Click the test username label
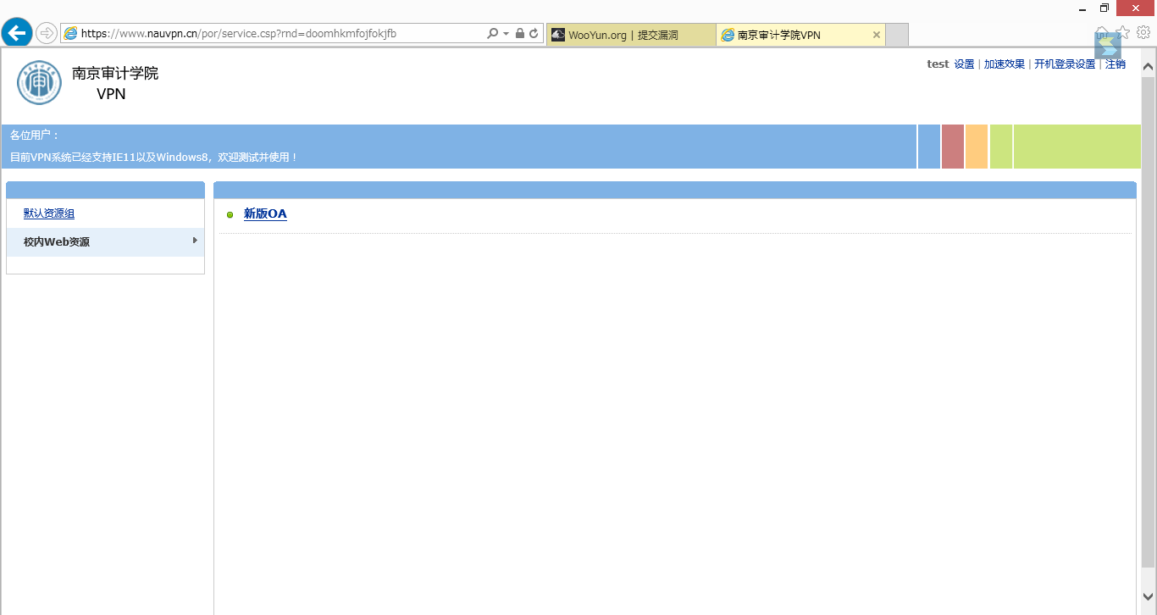Image resolution: width=1157 pixels, height=615 pixels. tap(938, 64)
